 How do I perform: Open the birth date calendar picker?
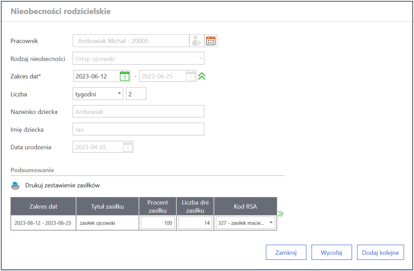click(x=128, y=147)
